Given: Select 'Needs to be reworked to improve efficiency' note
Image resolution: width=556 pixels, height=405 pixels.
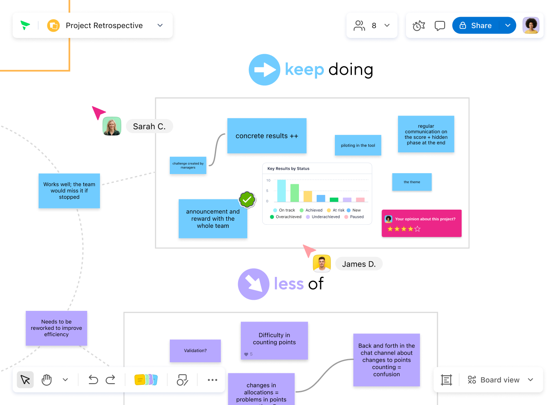Looking at the screenshot, I should (56, 328).
